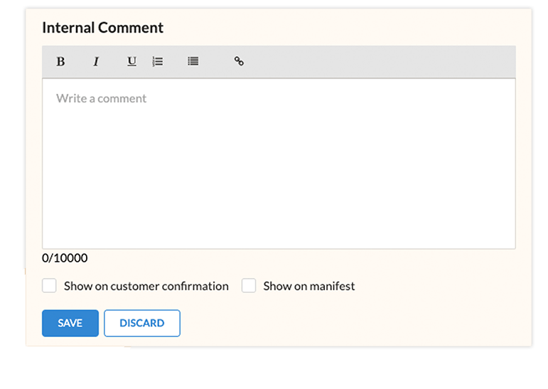
Task: Toggle bold formatting in the comment toolbar
Action: (60, 62)
